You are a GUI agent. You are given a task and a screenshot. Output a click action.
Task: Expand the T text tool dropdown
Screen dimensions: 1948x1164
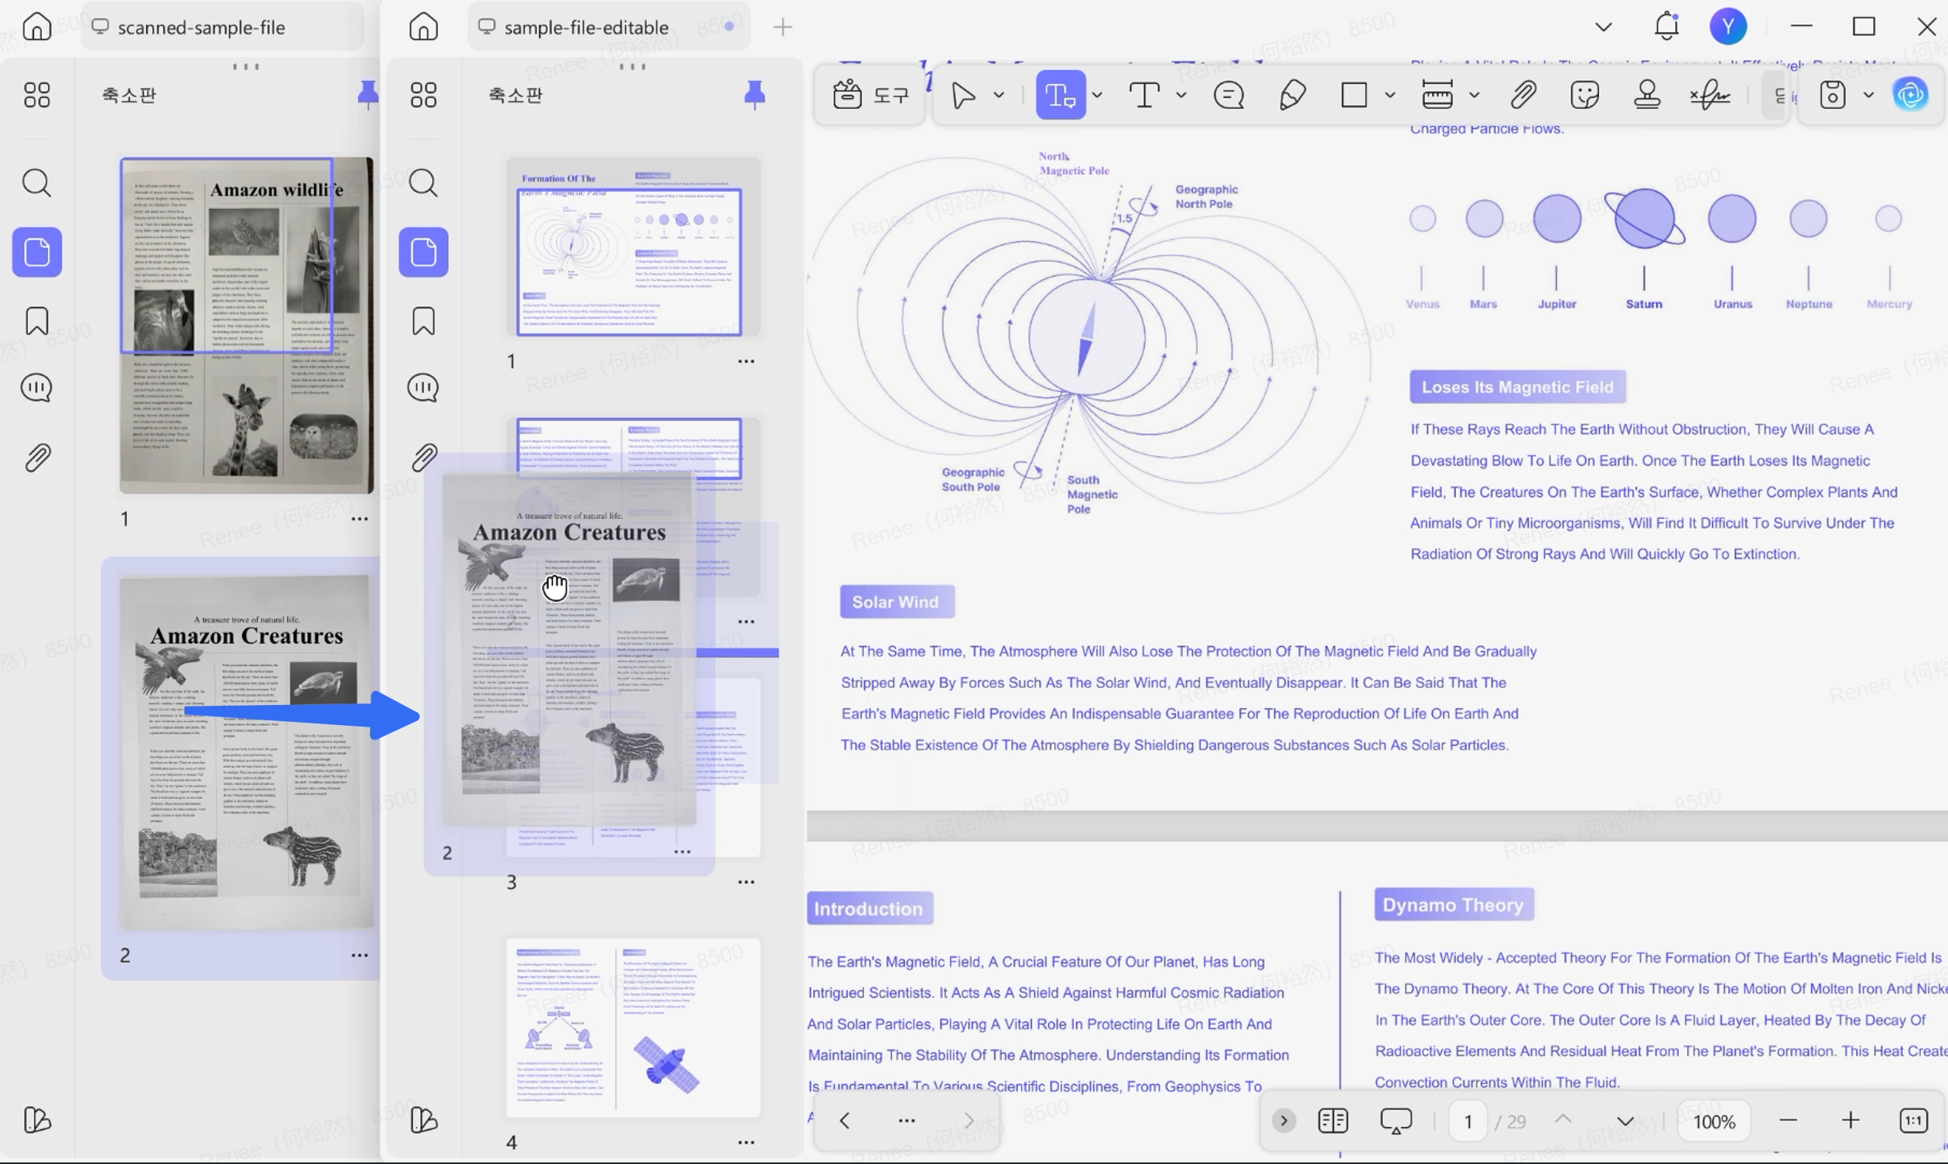1181,95
